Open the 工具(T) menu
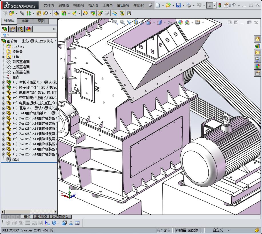This screenshot has height=234, width=262. click(x=107, y=5)
